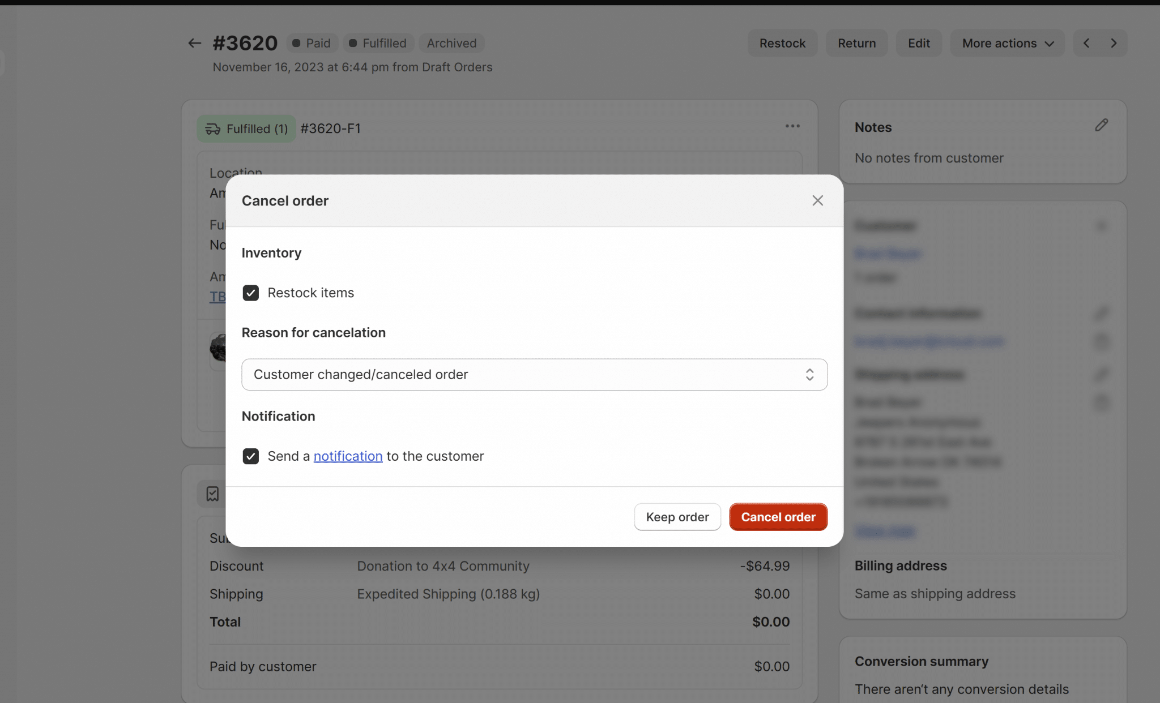Go back using the arrow beside #3620
This screenshot has width=1160, height=703.
click(x=194, y=43)
